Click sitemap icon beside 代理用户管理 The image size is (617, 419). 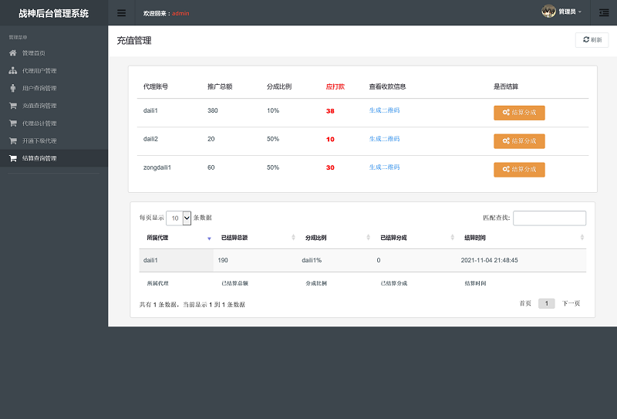[x=13, y=70]
